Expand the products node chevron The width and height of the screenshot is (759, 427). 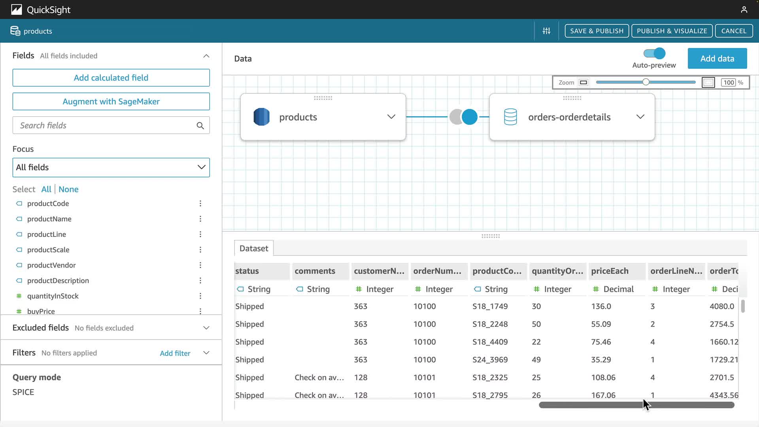[x=391, y=117]
